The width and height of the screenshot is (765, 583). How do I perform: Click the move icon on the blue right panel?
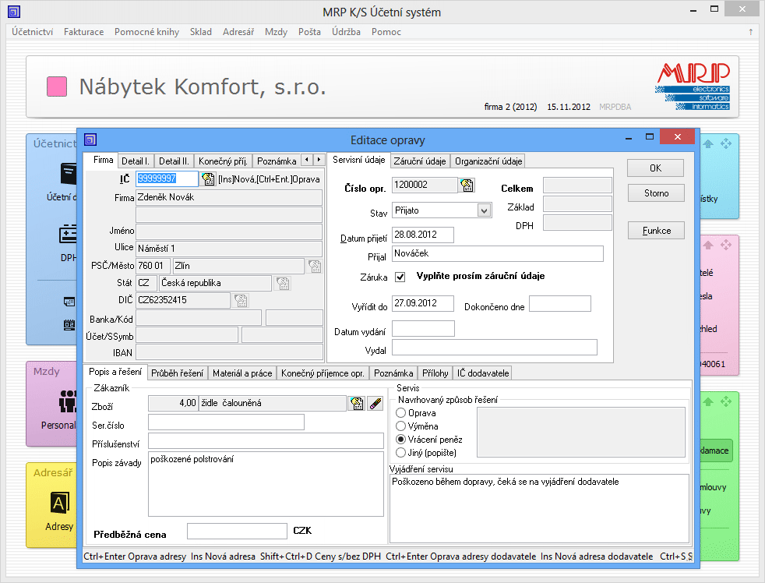pos(726,143)
